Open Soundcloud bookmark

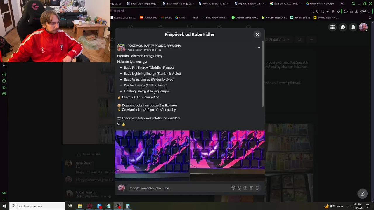click(148, 17)
